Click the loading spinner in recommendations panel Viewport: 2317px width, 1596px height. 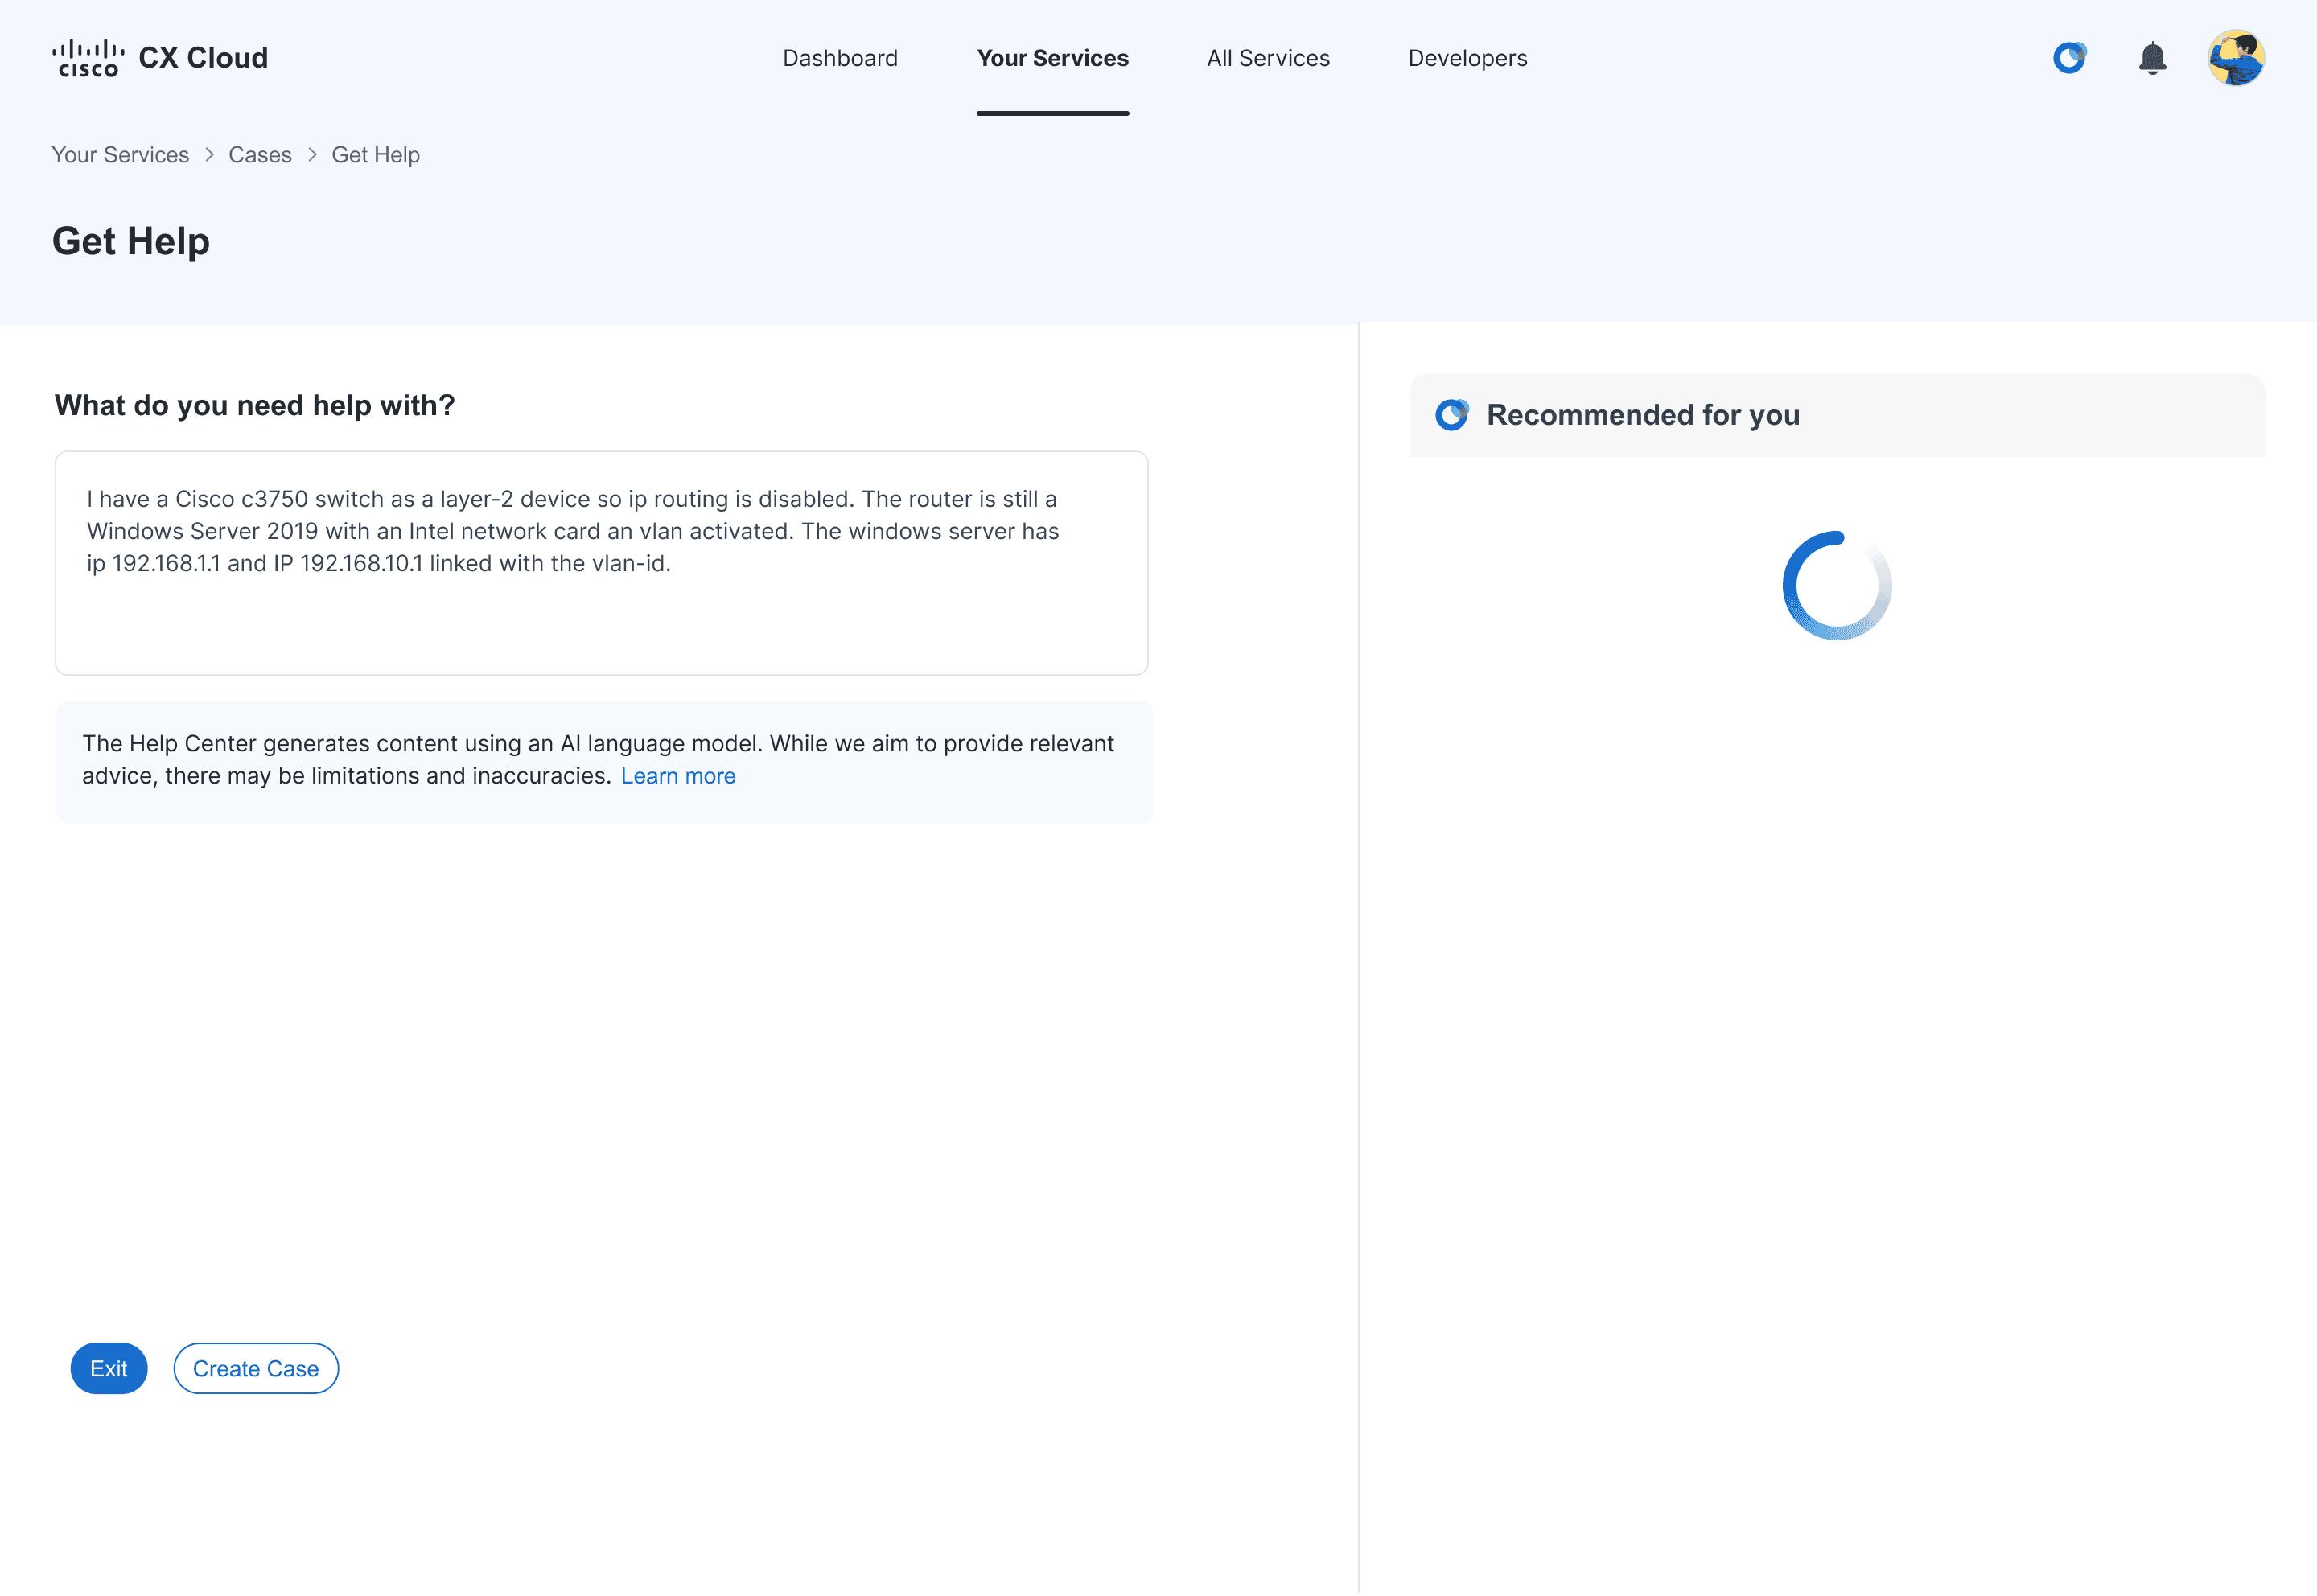(1836, 586)
